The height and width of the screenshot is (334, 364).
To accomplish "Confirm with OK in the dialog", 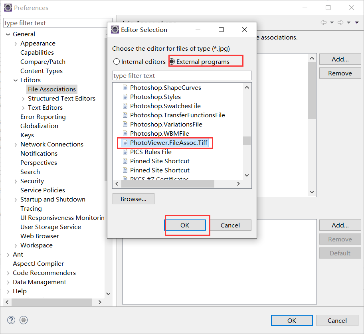I will pyautogui.click(x=185, y=225).
